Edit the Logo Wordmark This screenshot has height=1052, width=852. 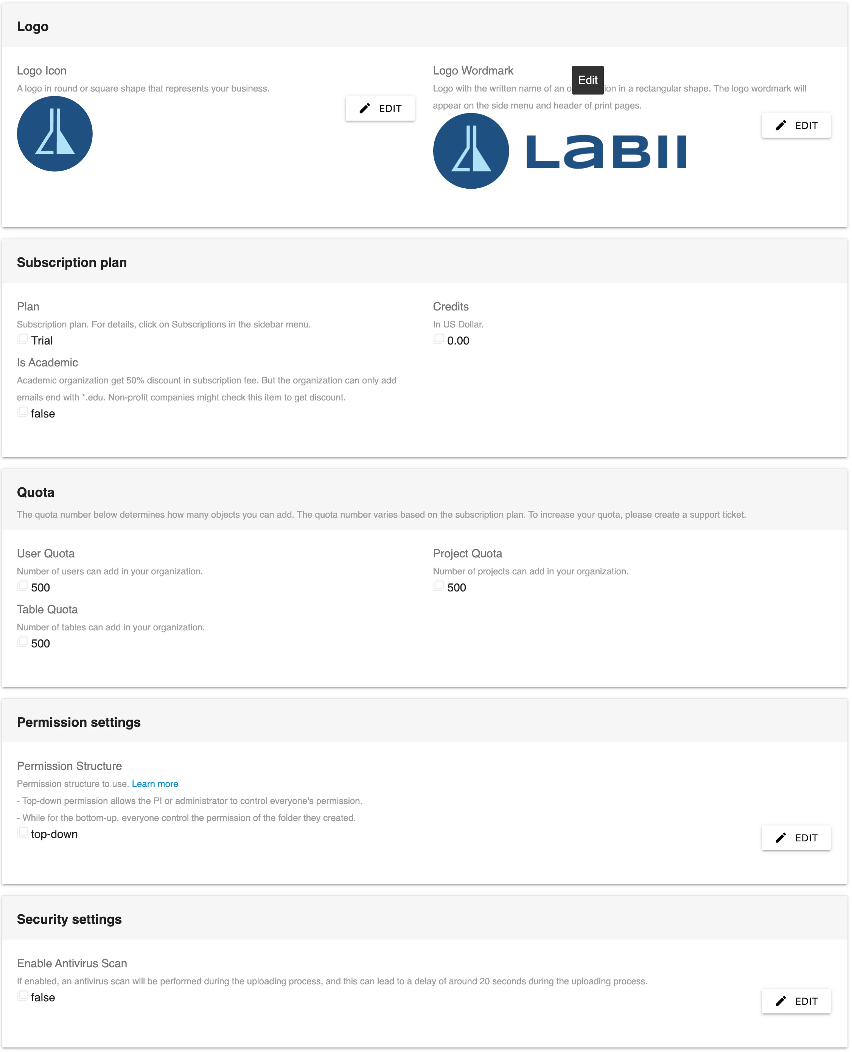(x=796, y=126)
